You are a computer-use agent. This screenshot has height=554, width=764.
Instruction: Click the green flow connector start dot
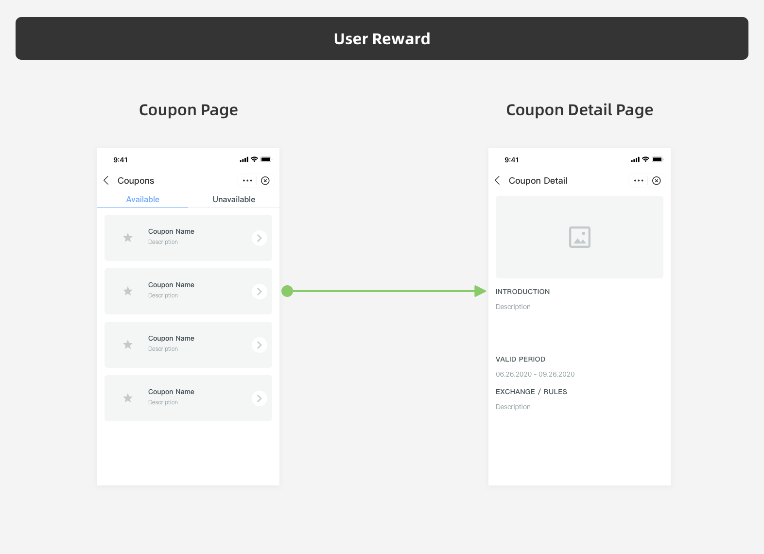point(287,291)
